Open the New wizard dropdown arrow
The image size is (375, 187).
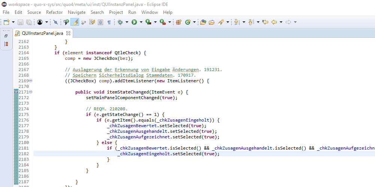click(13, 22)
